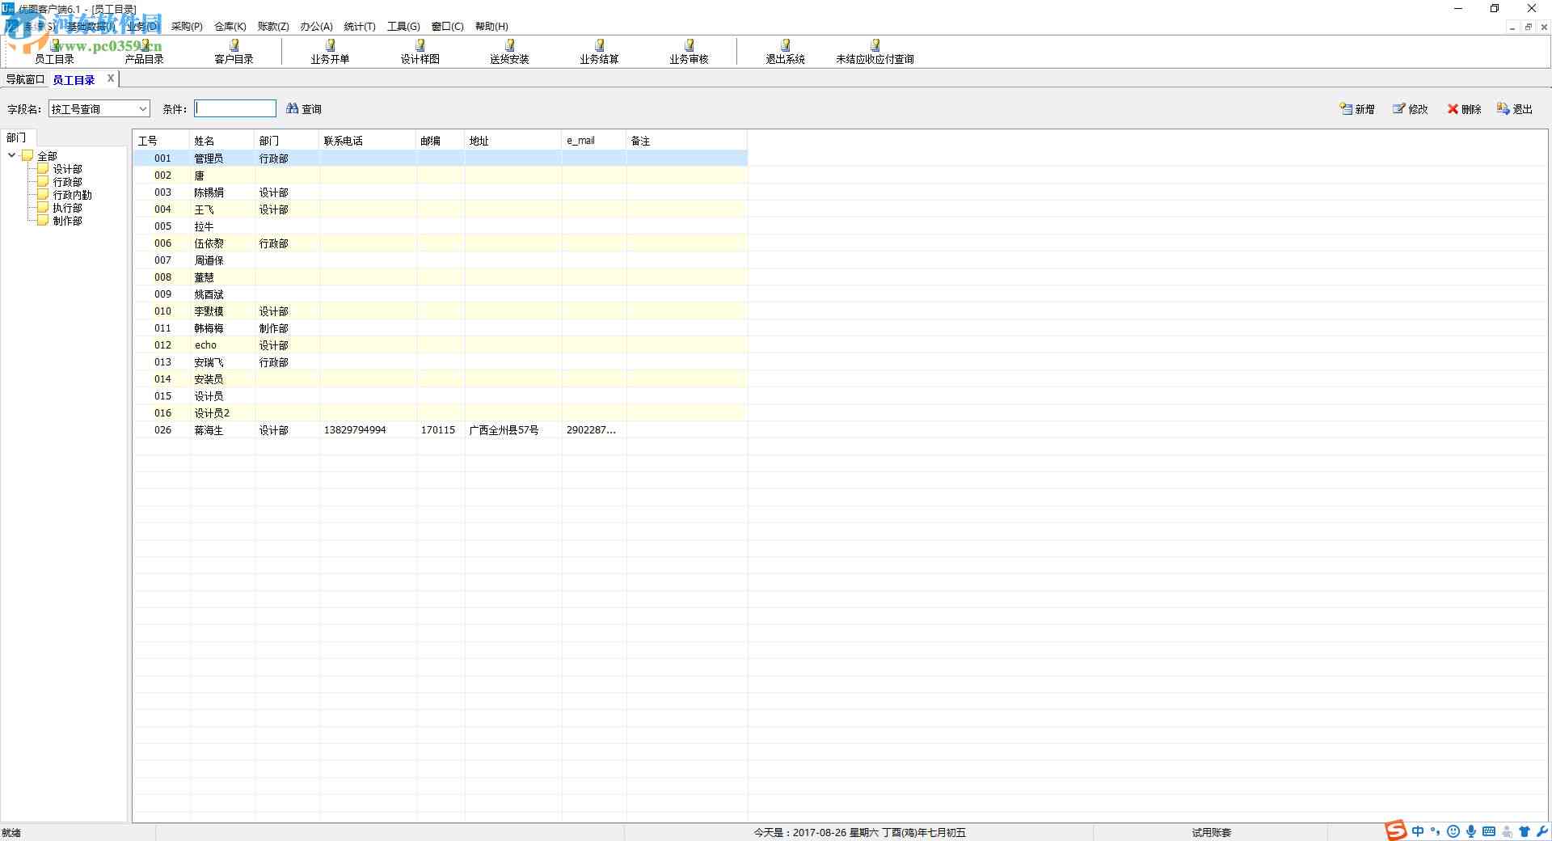
Task: Open Sogou user account icon
Action: (1507, 831)
